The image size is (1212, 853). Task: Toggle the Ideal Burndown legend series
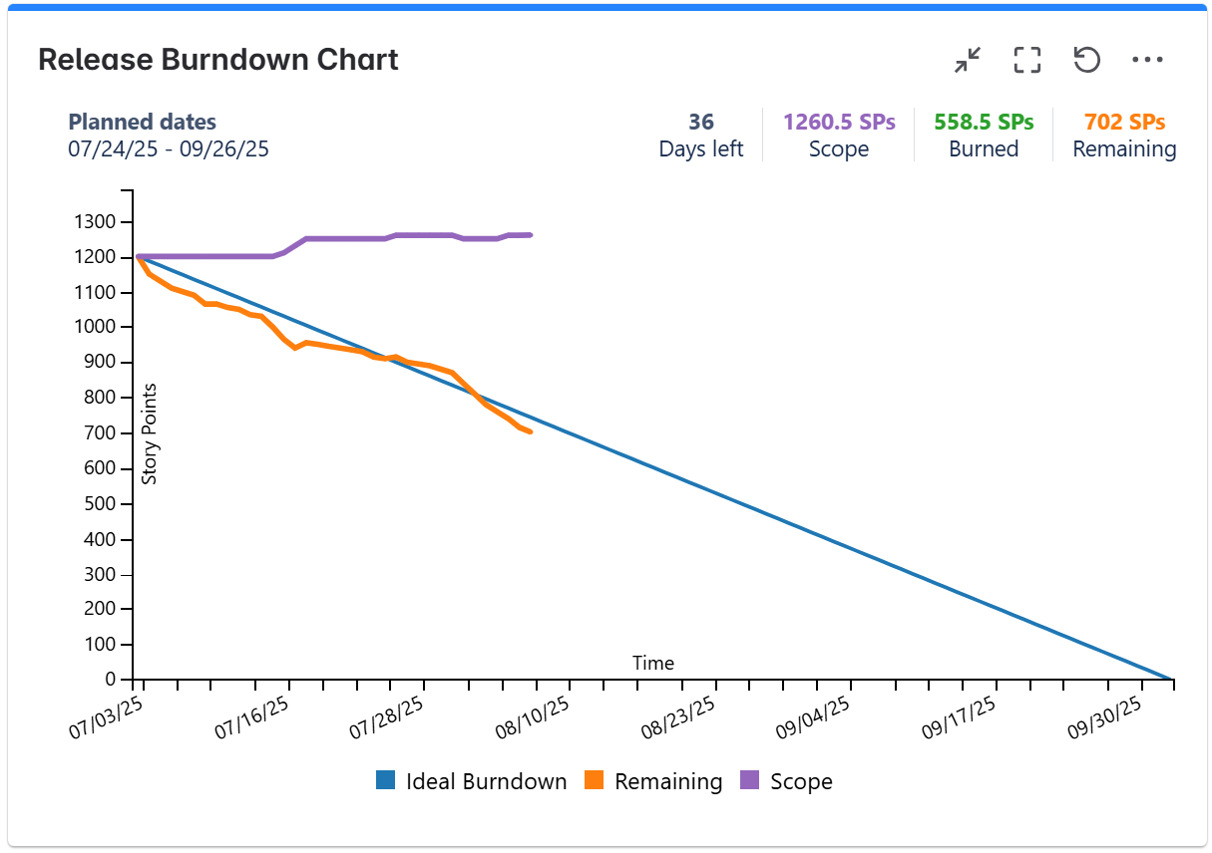point(486,781)
